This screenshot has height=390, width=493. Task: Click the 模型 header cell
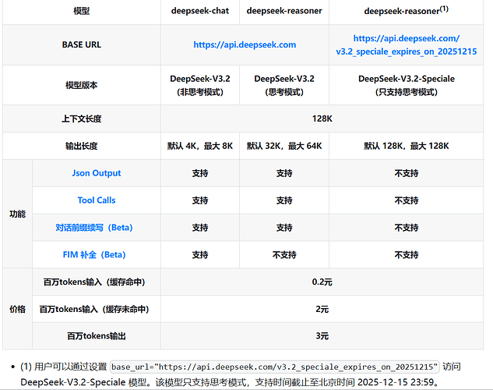pos(82,11)
